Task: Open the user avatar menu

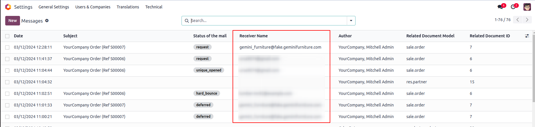Action: [527, 7]
